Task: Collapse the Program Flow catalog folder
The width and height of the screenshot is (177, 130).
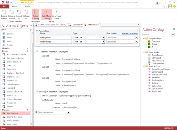Action: (144, 38)
